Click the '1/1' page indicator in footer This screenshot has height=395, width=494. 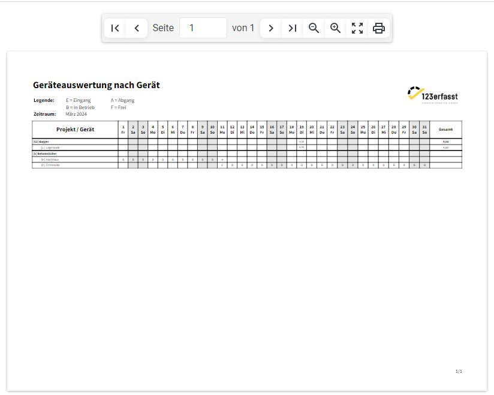459,372
